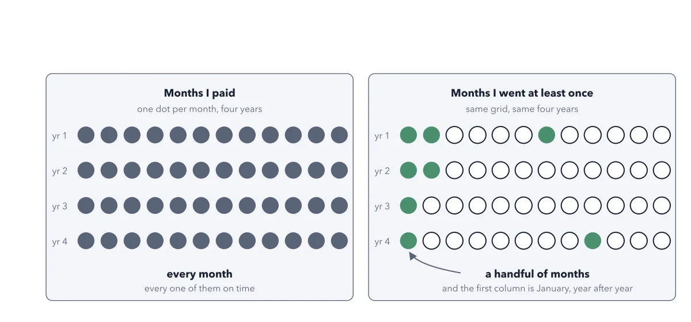Click the green ninth-month dot in yr 4
The width and height of the screenshot is (691, 322).
(x=593, y=241)
